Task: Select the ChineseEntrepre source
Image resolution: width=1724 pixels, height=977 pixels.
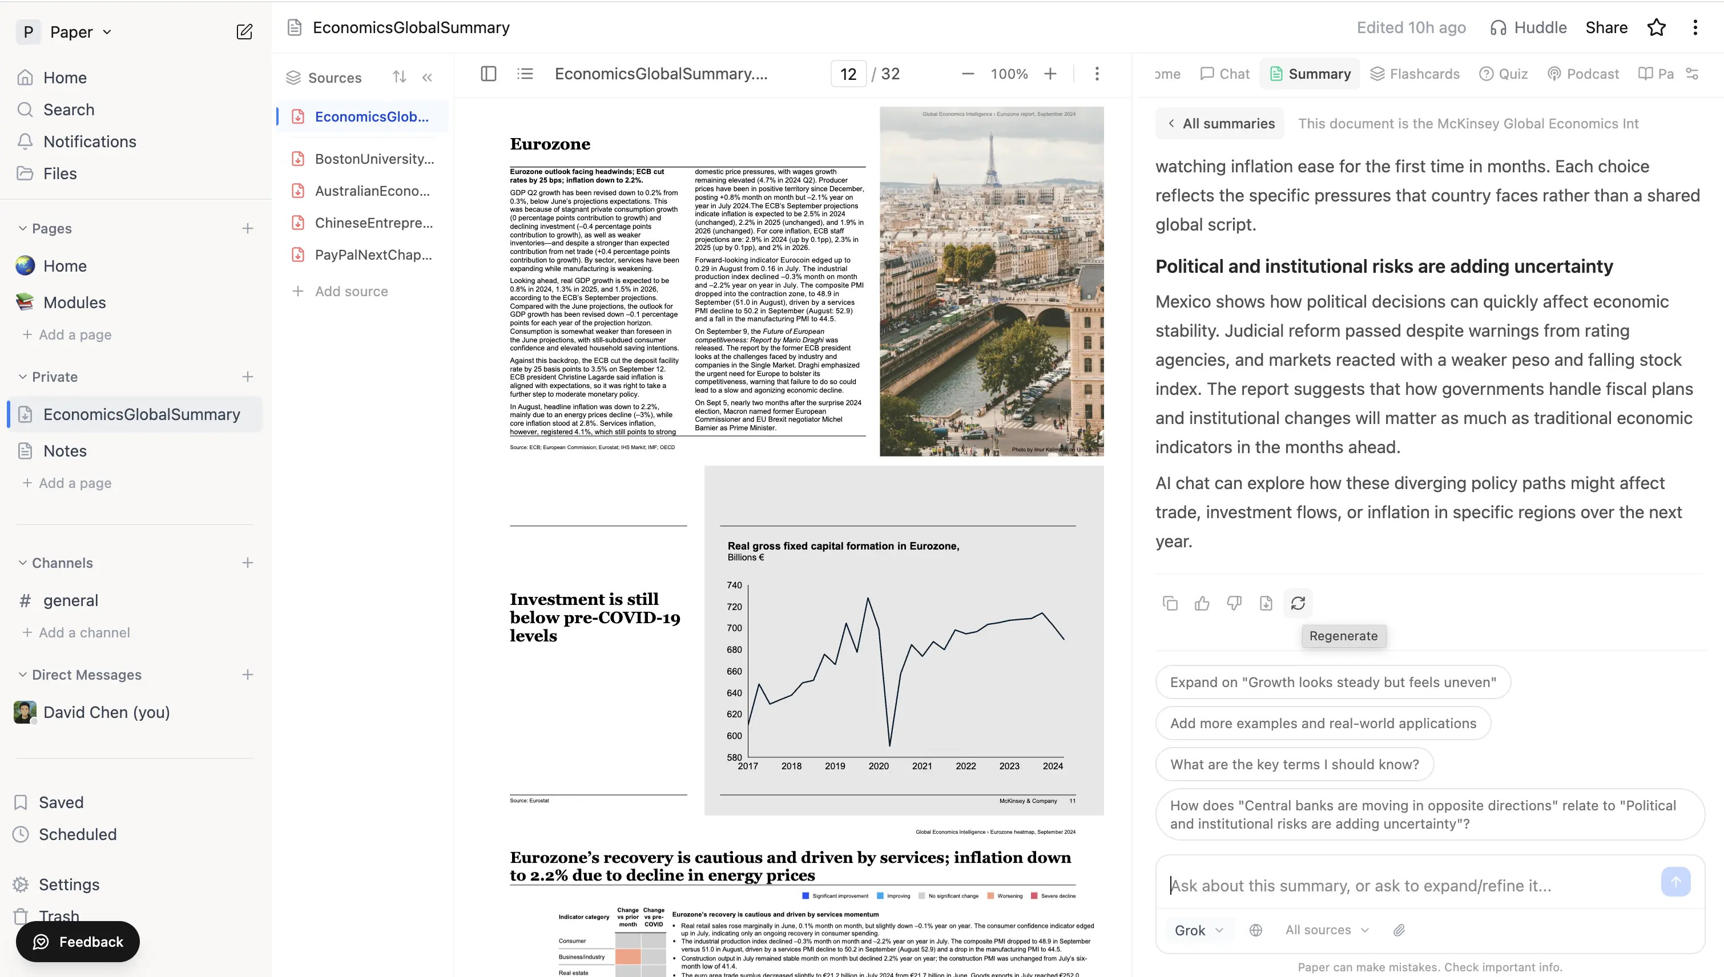Action: pyautogui.click(x=364, y=223)
